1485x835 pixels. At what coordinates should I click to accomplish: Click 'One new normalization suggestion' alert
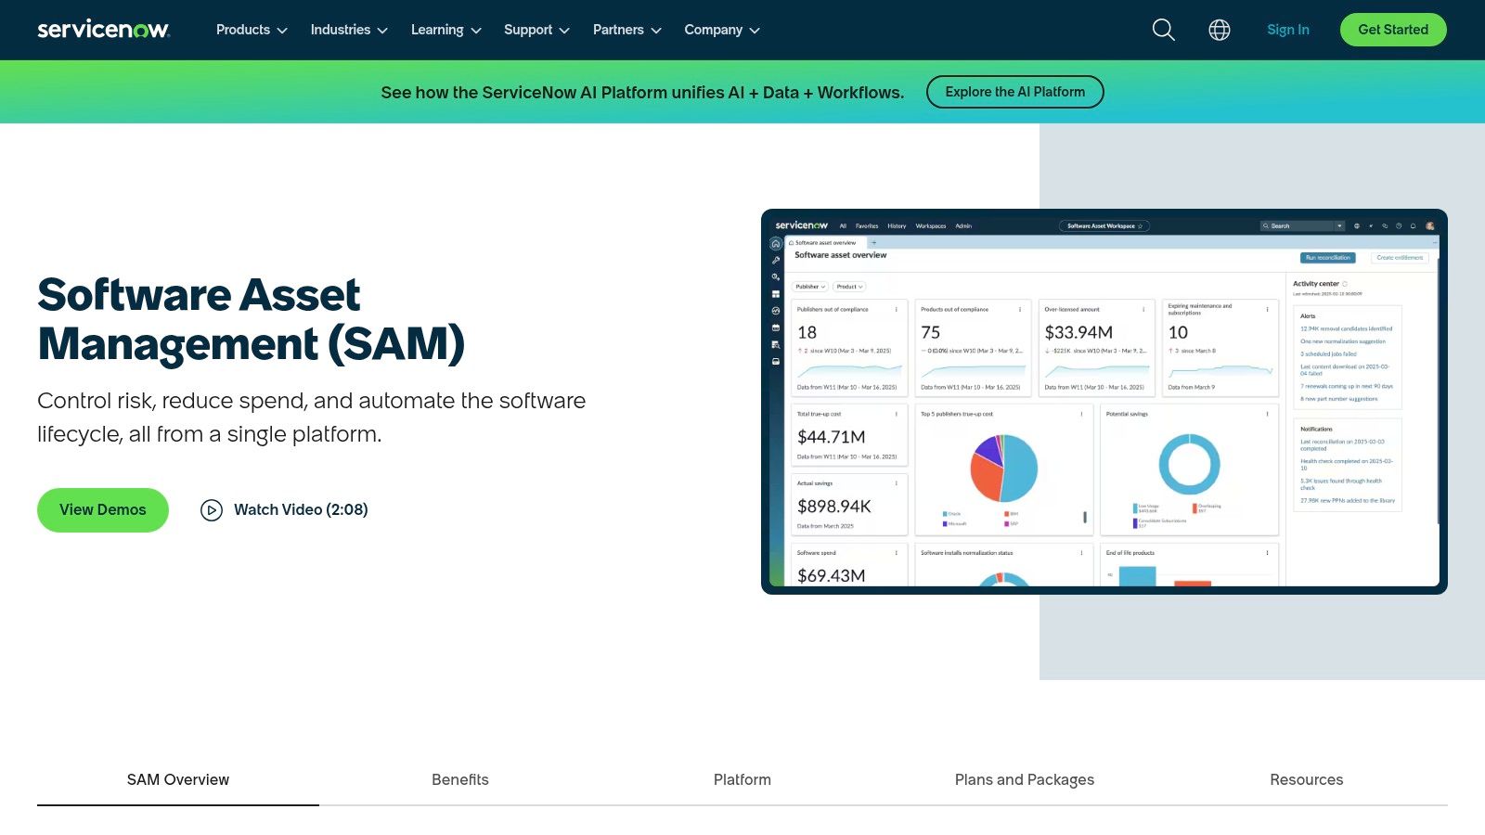[x=1343, y=341]
